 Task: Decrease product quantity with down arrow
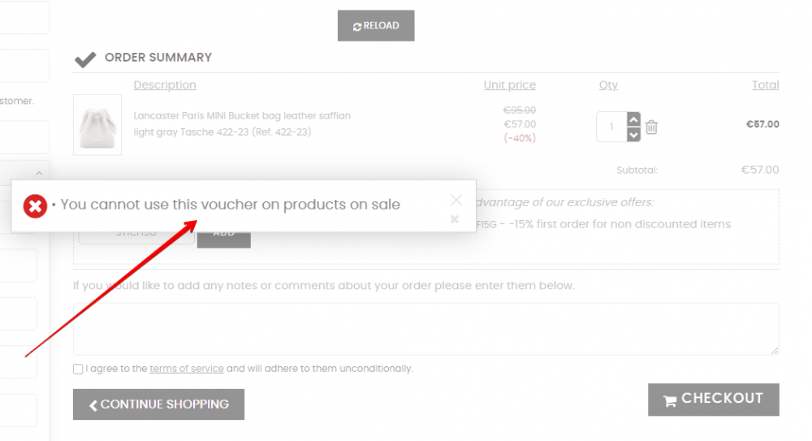(x=633, y=134)
